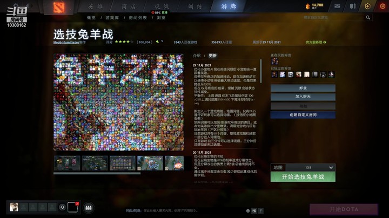Click the thumbnail strip horizontal scrollbar
The width and height of the screenshot is (389, 218).
[97, 173]
